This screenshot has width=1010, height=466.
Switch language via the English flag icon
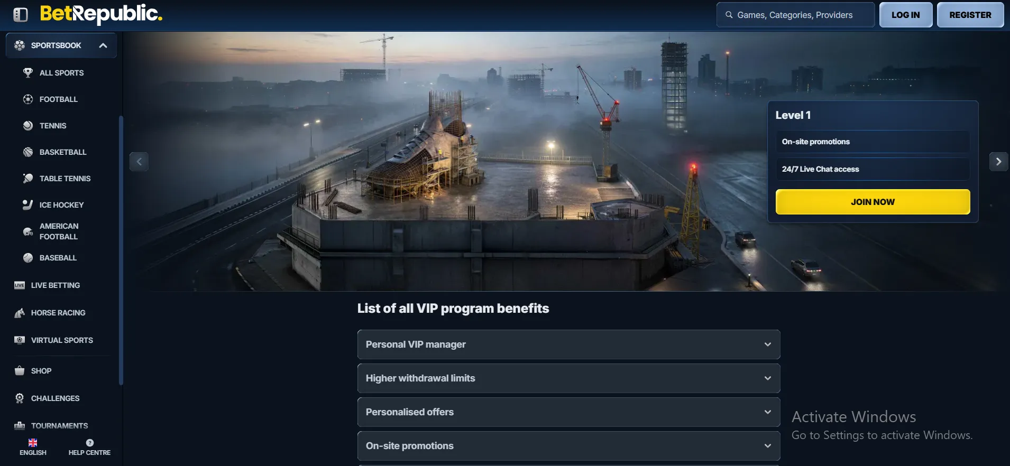point(33,443)
